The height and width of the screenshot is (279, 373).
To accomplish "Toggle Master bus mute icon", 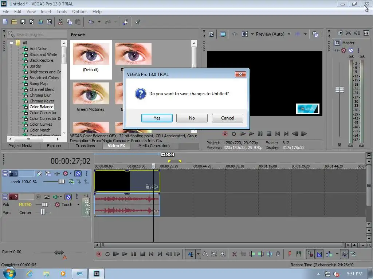I will click(351, 50).
